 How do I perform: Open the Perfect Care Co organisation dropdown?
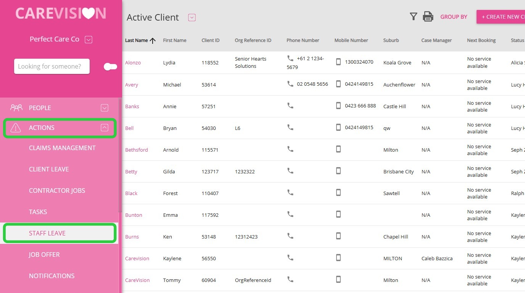pyautogui.click(x=89, y=39)
